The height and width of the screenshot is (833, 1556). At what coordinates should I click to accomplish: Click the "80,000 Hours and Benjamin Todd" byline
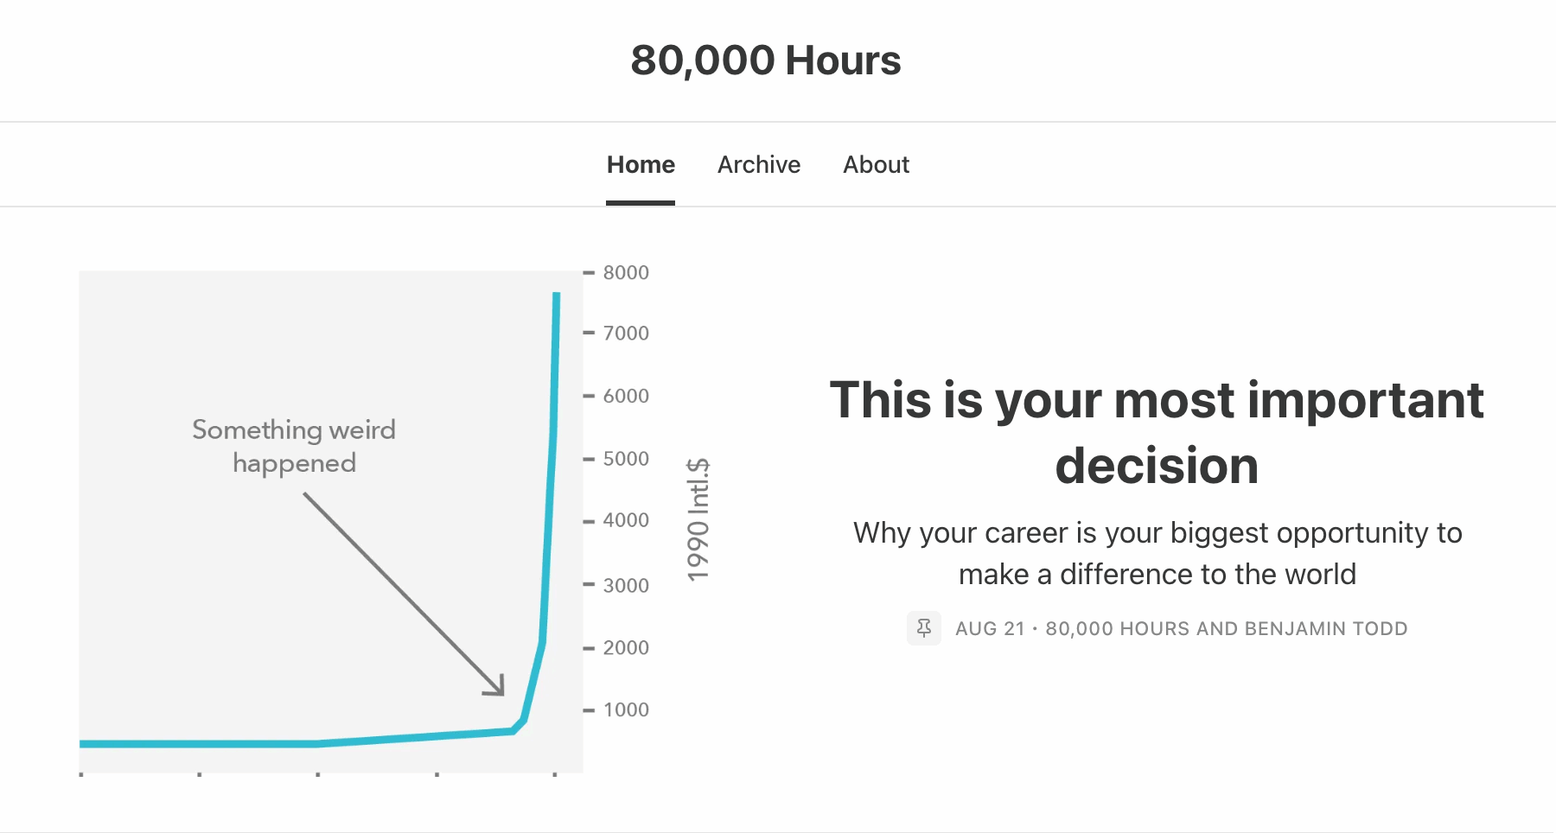click(1226, 629)
